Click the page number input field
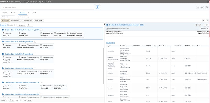Screen dimensions: 210x103 coord(21,100)
